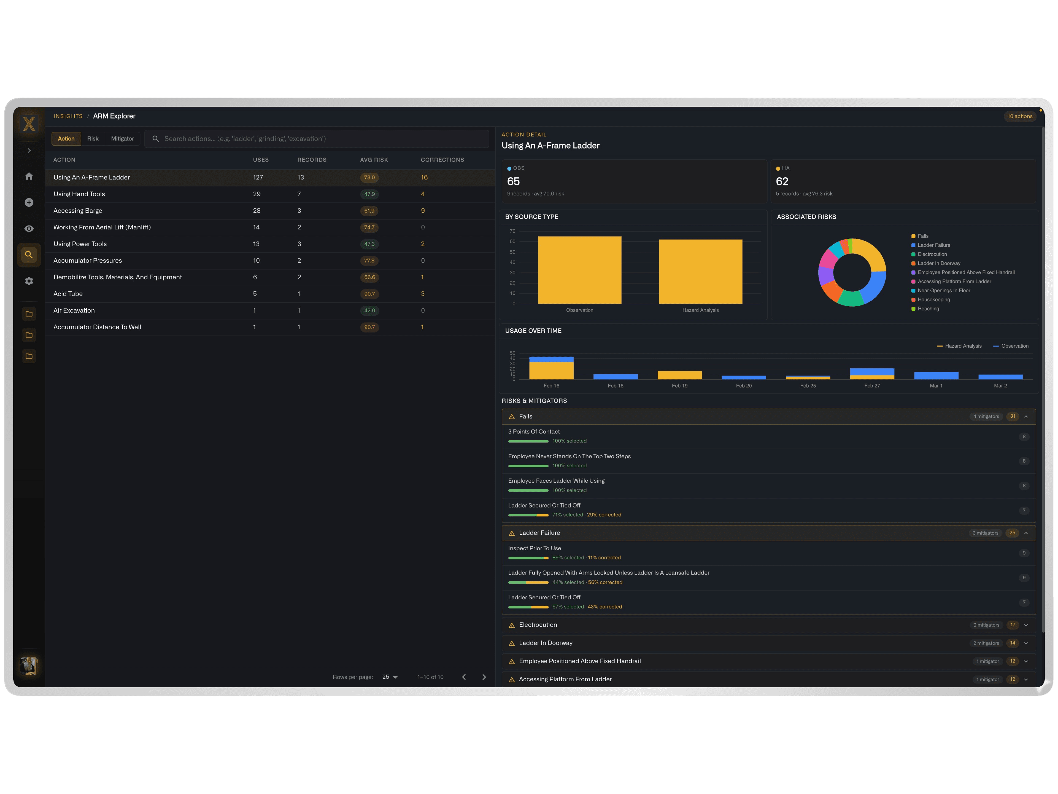The image size is (1058, 794).
Task: Click the Feb 16 bar in usage chart
Action: 551,368
